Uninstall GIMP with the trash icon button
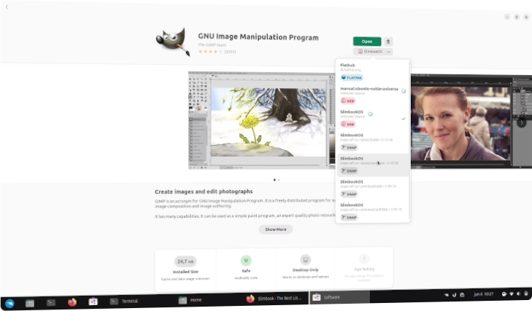The width and height of the screenshot is (532, 311). [388, 42]
